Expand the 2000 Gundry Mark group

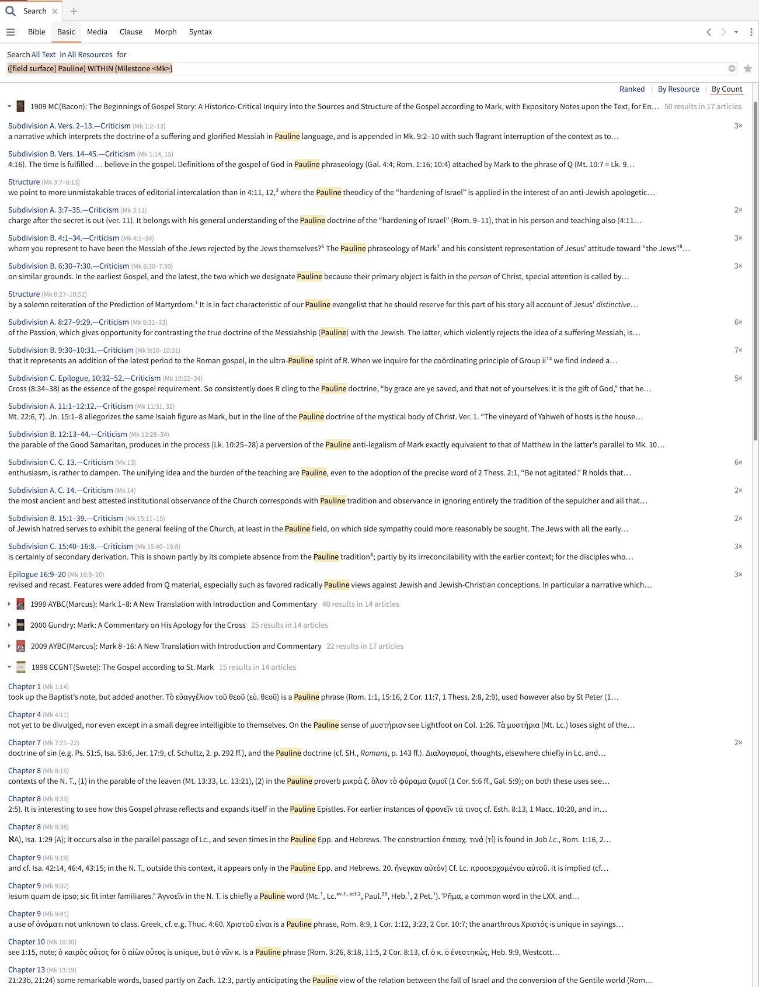9,625
